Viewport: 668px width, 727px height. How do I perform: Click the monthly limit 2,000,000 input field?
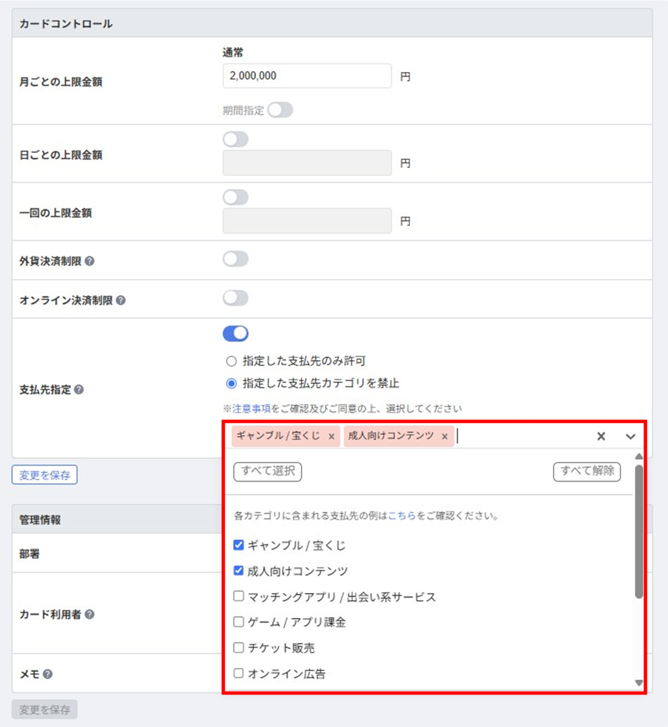point(307,76)
